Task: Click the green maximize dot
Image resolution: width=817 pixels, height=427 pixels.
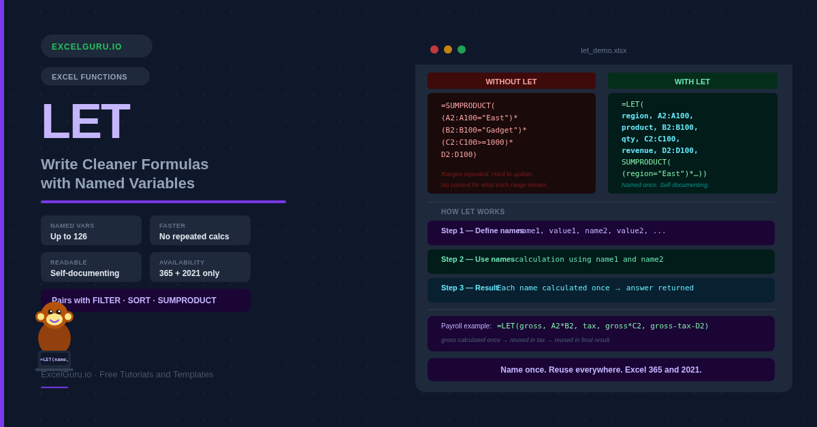Action: [x=462, y=50]
